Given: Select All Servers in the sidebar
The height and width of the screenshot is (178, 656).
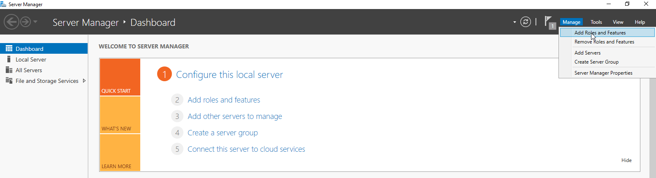Looking at the screenshot, I should point(44,70).
